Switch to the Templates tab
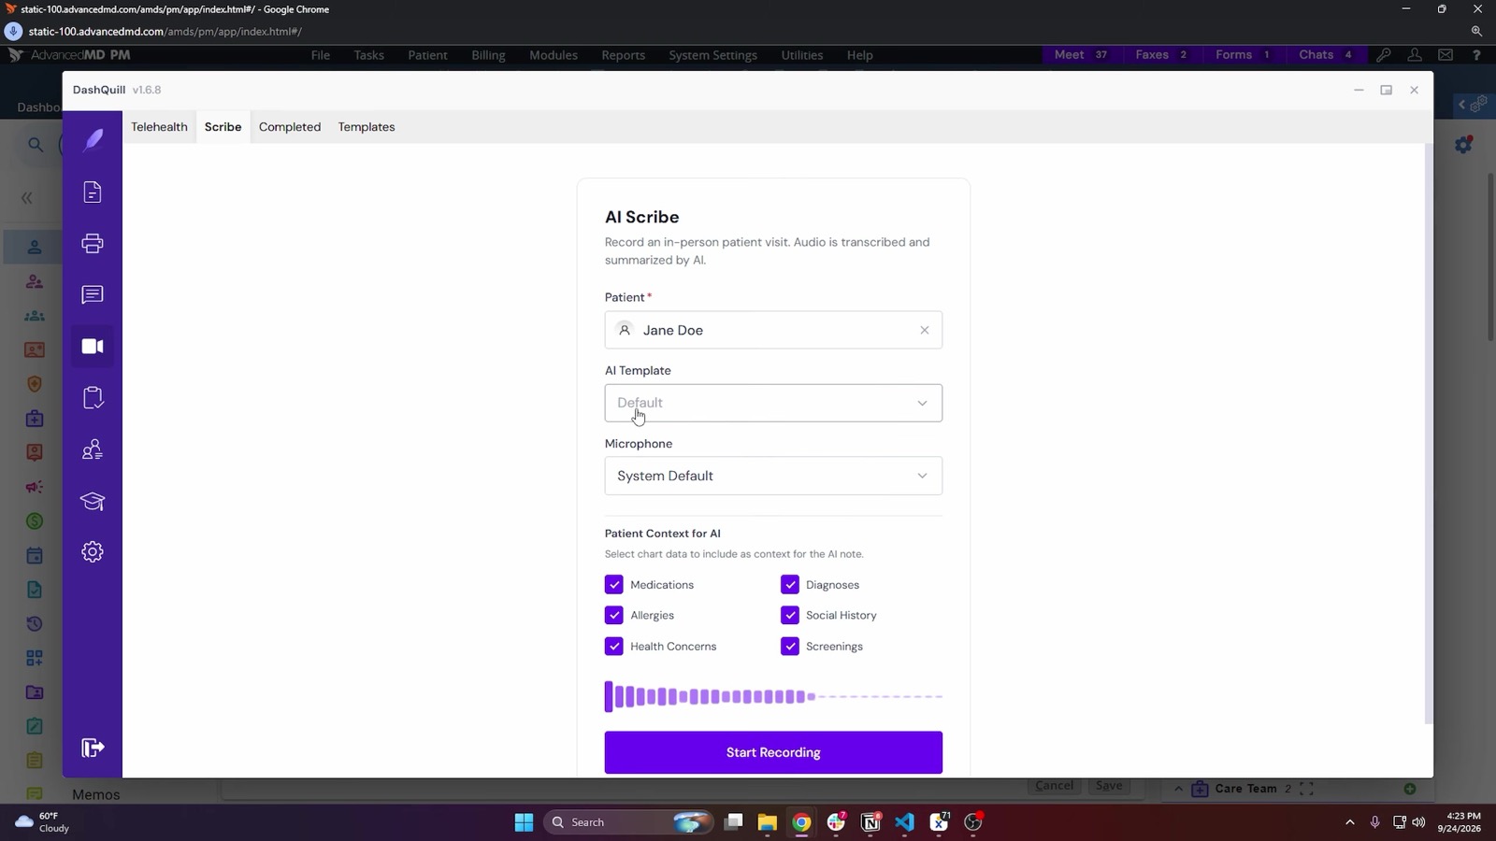Image resolution: width=1496 pixels, height=841 pixels. coord(367,127)
